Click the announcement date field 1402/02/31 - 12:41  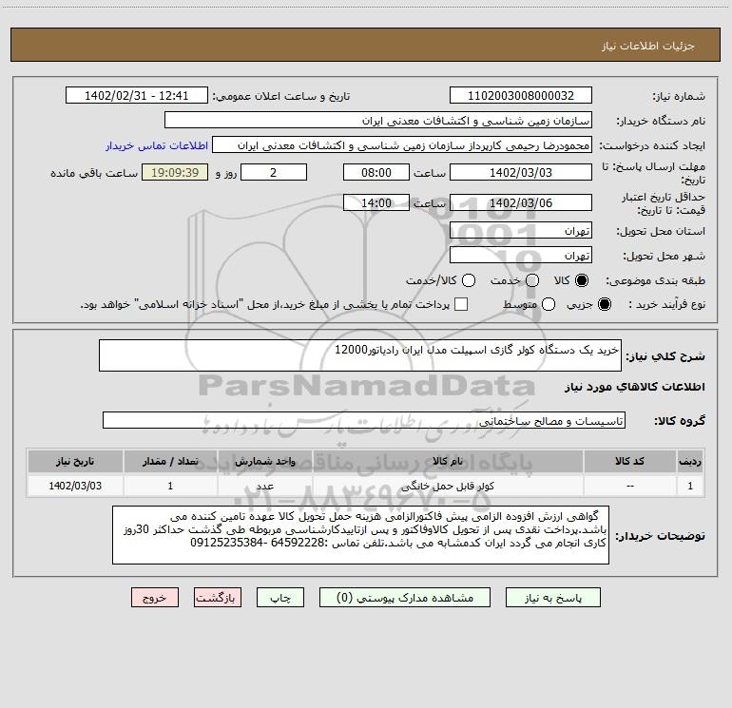(x=136, y=96)
